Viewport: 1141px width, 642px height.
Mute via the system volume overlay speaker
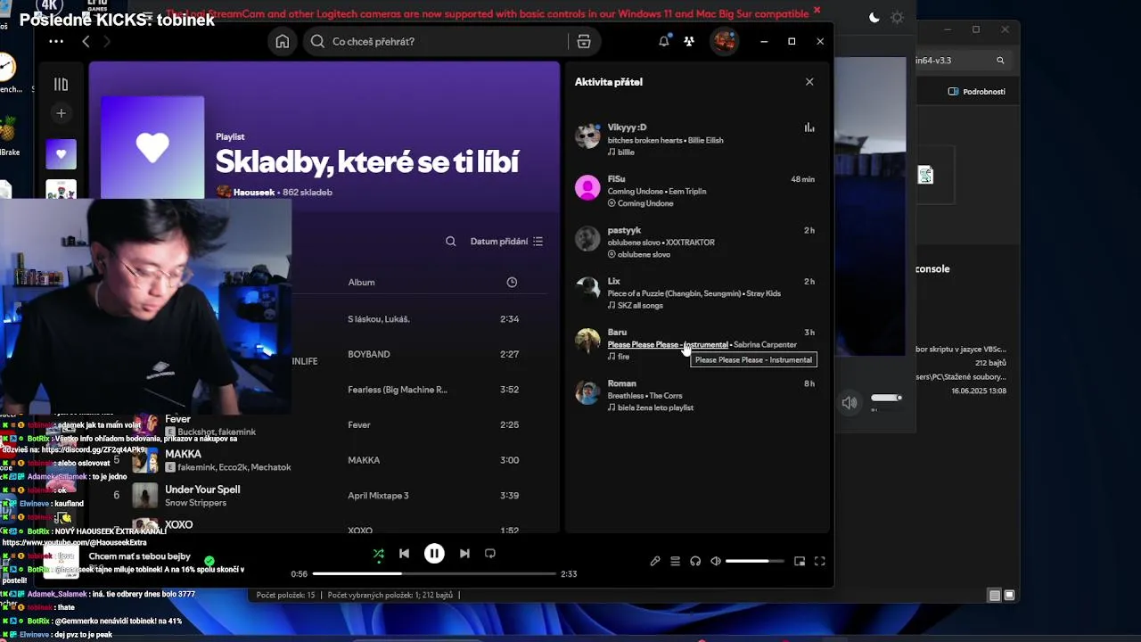(850, 403)
